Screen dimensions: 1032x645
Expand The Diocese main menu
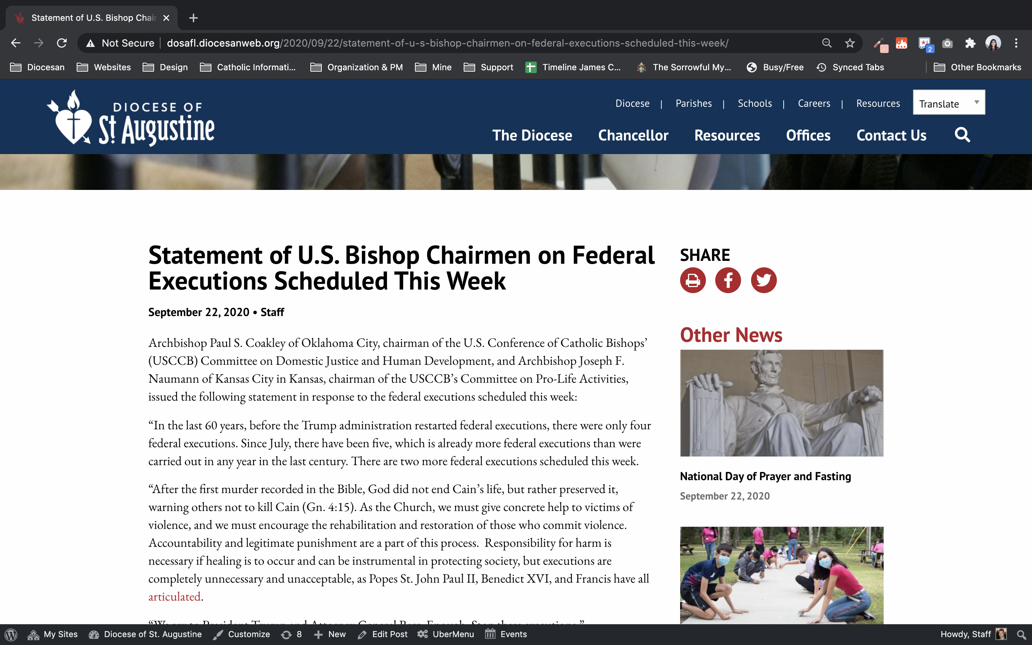tap(532, 135)
